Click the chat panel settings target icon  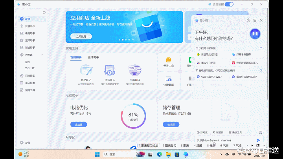pyautogui.click(x=248, y=20)
